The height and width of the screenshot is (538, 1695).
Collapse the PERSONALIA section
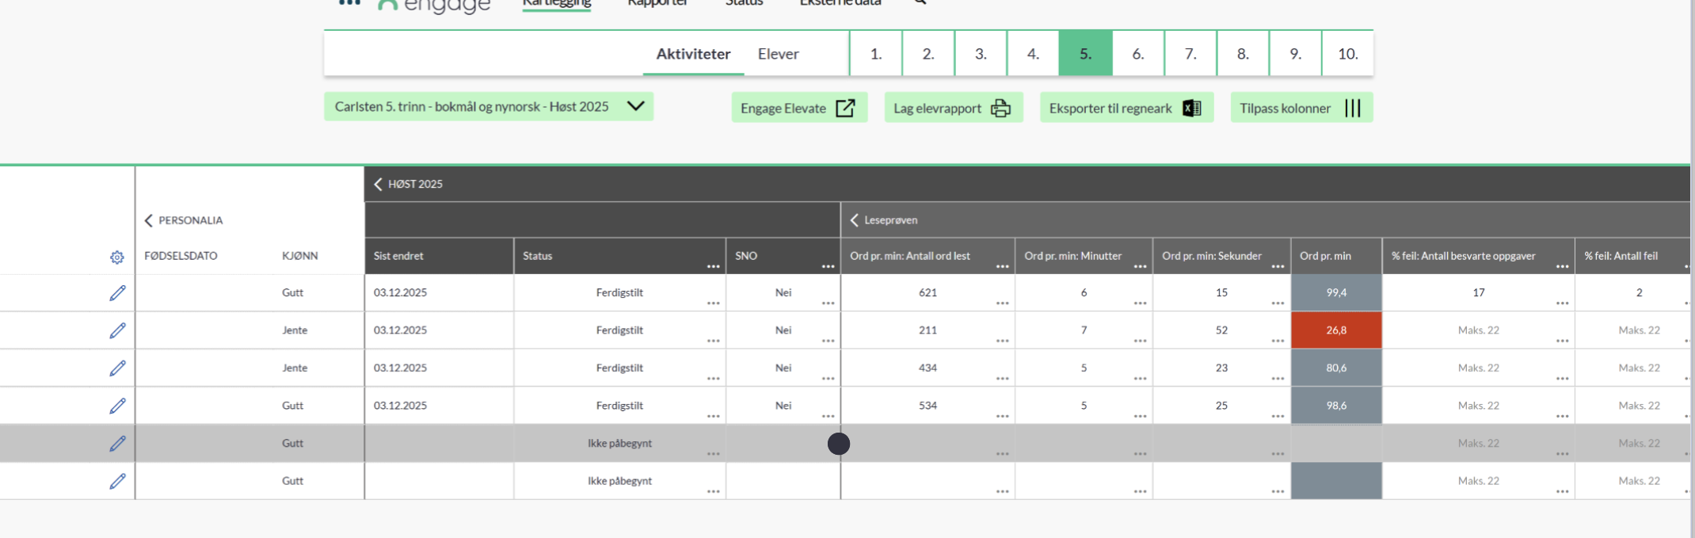pos(148,220)
